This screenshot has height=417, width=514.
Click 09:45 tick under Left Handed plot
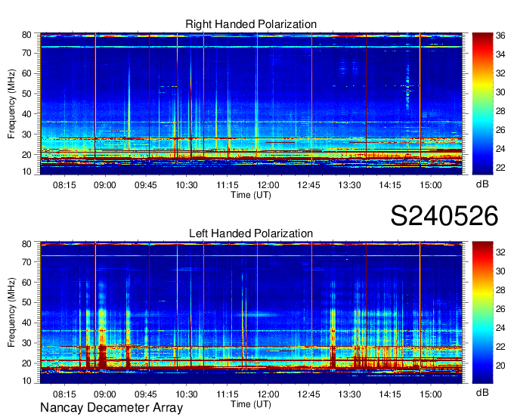146,394
